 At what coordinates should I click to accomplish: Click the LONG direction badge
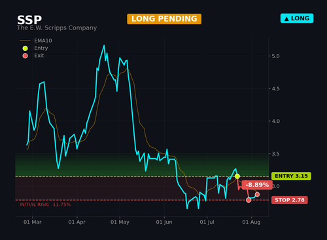[297, 18]
